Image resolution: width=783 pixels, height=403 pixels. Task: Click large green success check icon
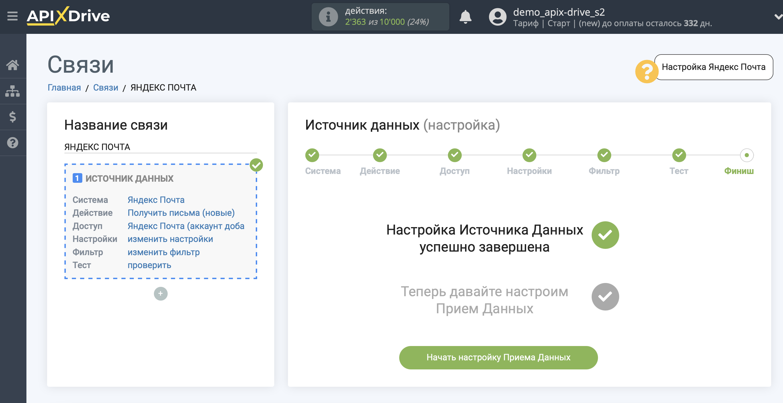[605, 235]
